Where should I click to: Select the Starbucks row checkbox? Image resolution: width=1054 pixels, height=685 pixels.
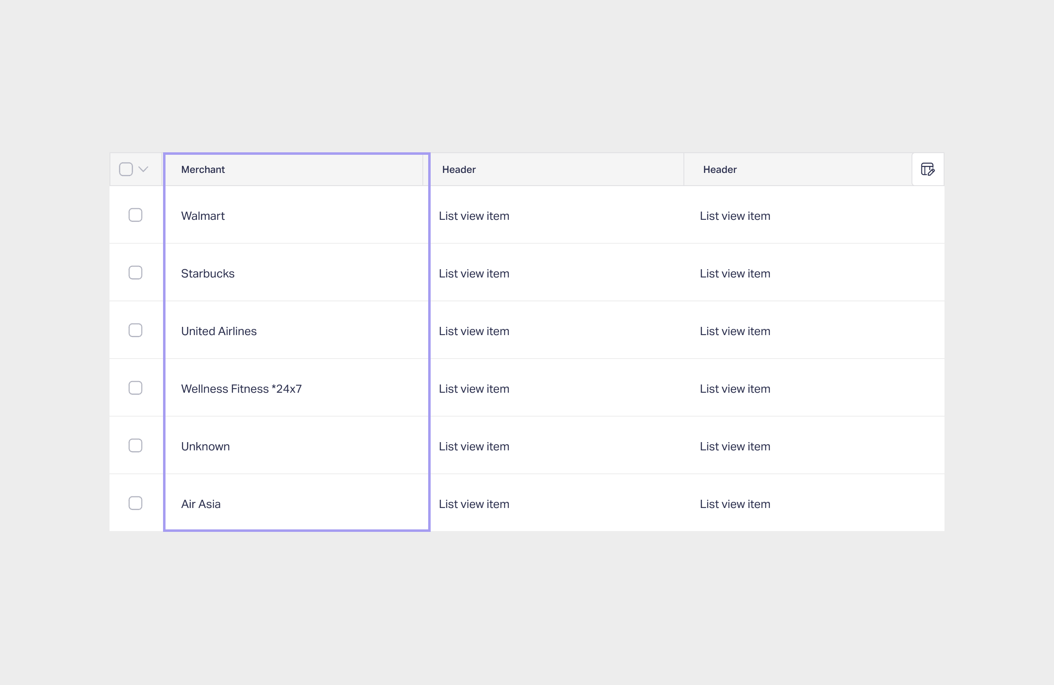[x=135, y=273]
